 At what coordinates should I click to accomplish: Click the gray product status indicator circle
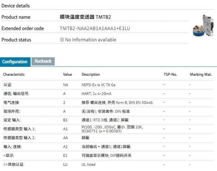click(62, 40)
